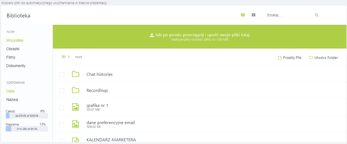Tick the checkbox for Recordings
The width and height of the screenshot is (347, 144).
(62, 91)
